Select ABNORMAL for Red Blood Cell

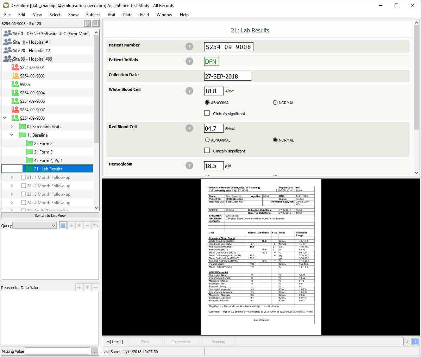pos(207,140)
